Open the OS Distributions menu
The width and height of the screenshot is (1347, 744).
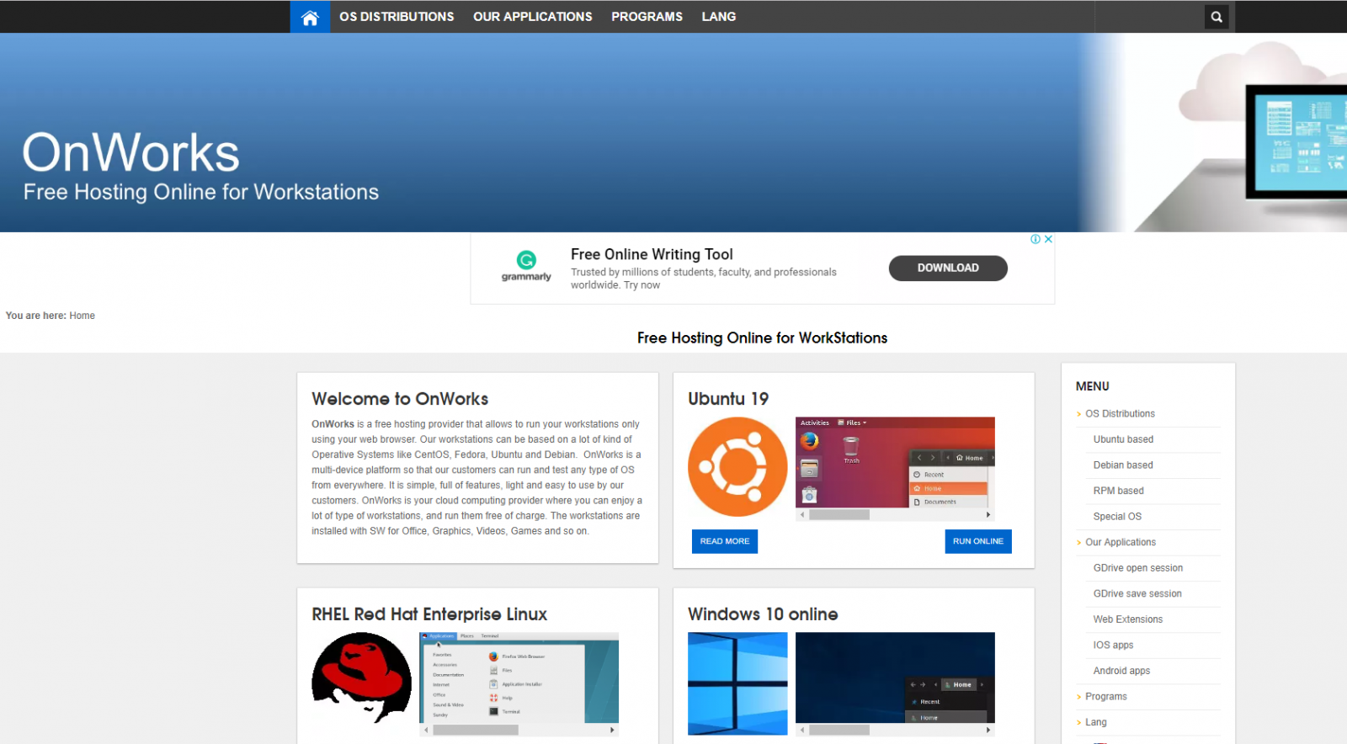[x=397, y=17]
